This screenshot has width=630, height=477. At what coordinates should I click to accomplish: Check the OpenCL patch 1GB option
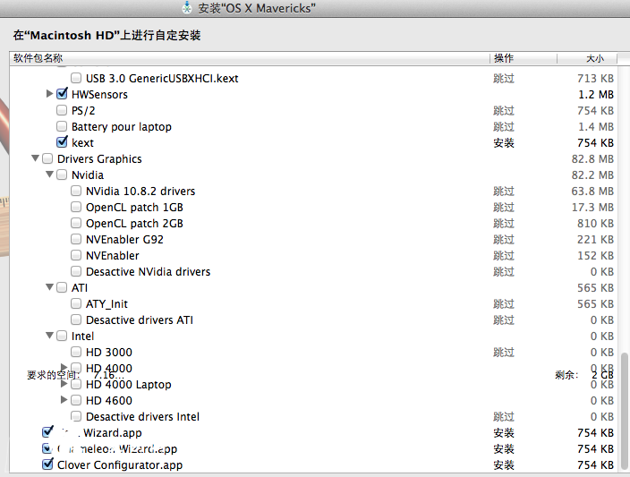(x=76, y=208)
